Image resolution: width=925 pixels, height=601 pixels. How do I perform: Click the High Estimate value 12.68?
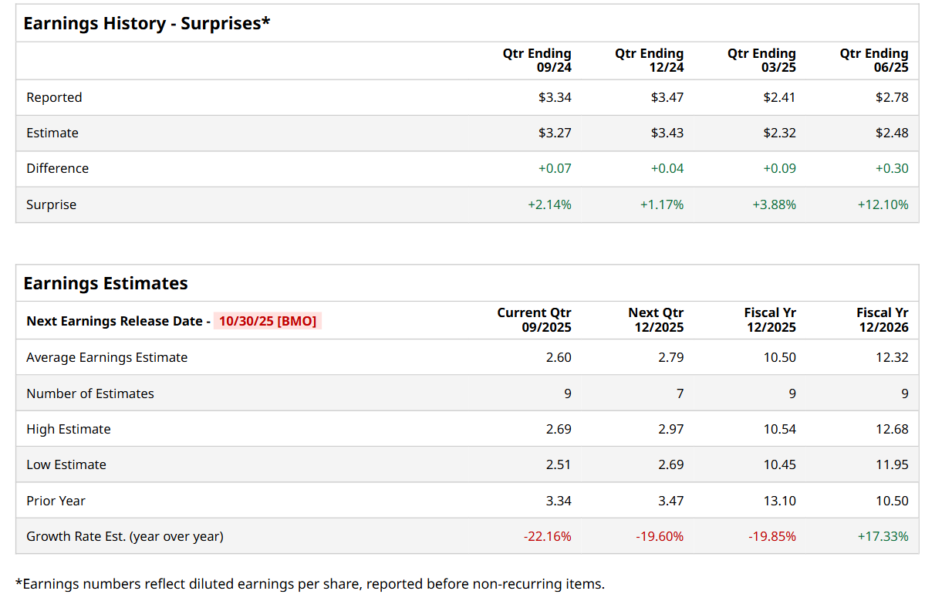[x=892, y=429]
